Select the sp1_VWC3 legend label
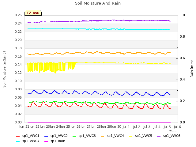 [87, 136]
